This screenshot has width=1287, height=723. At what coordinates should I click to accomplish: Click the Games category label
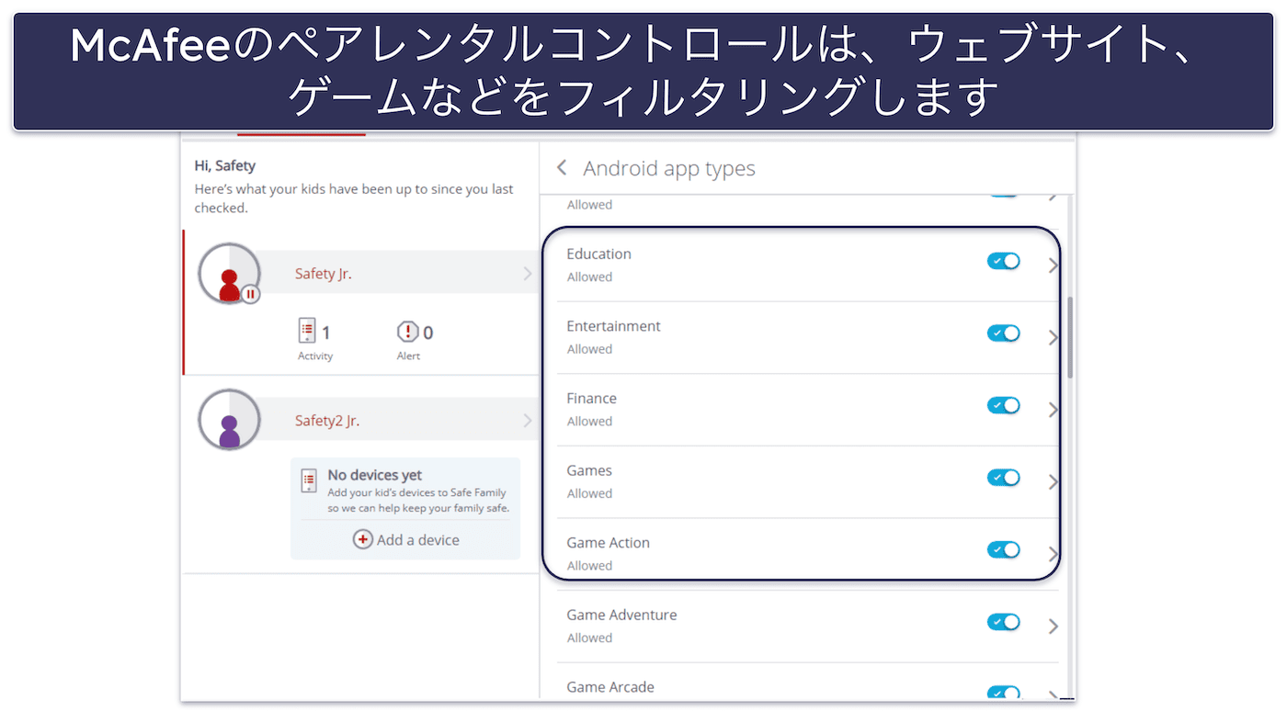coord(589,470)
